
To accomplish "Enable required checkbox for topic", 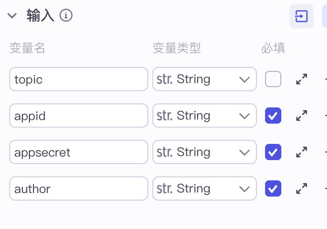I will [x=273, y=80].
